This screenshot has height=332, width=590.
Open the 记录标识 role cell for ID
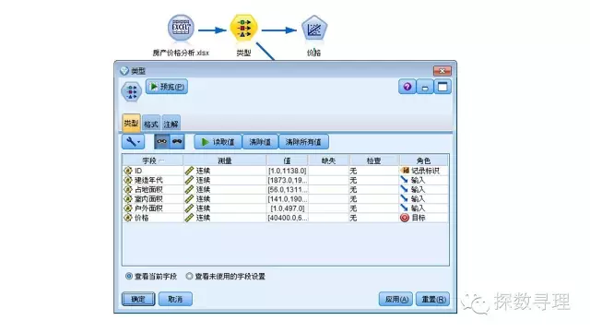(424, 171)
